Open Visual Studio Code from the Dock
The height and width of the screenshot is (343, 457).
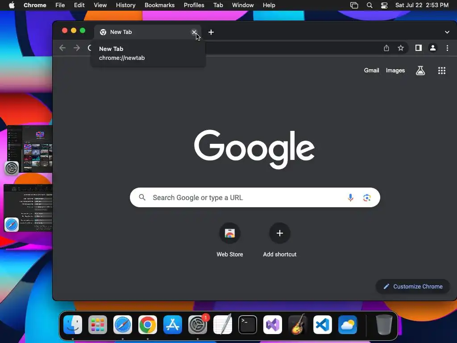click(323, 325)
